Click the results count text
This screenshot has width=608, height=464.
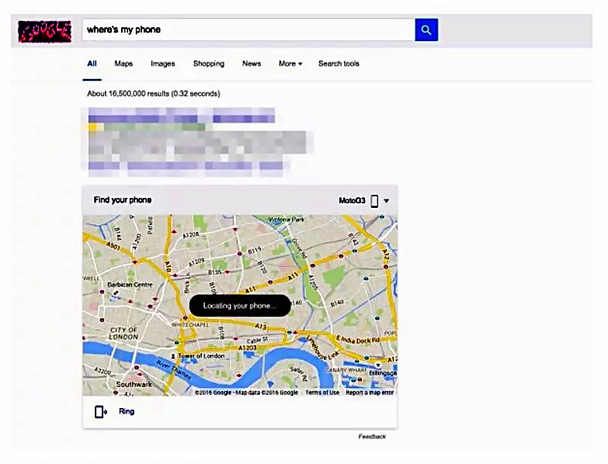[154, 93]
